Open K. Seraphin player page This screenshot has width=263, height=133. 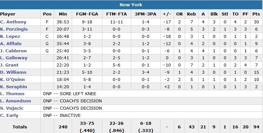point(14,87)
